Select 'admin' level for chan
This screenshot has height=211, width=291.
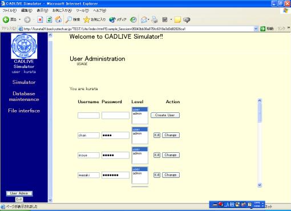click(x=140, y=133)
